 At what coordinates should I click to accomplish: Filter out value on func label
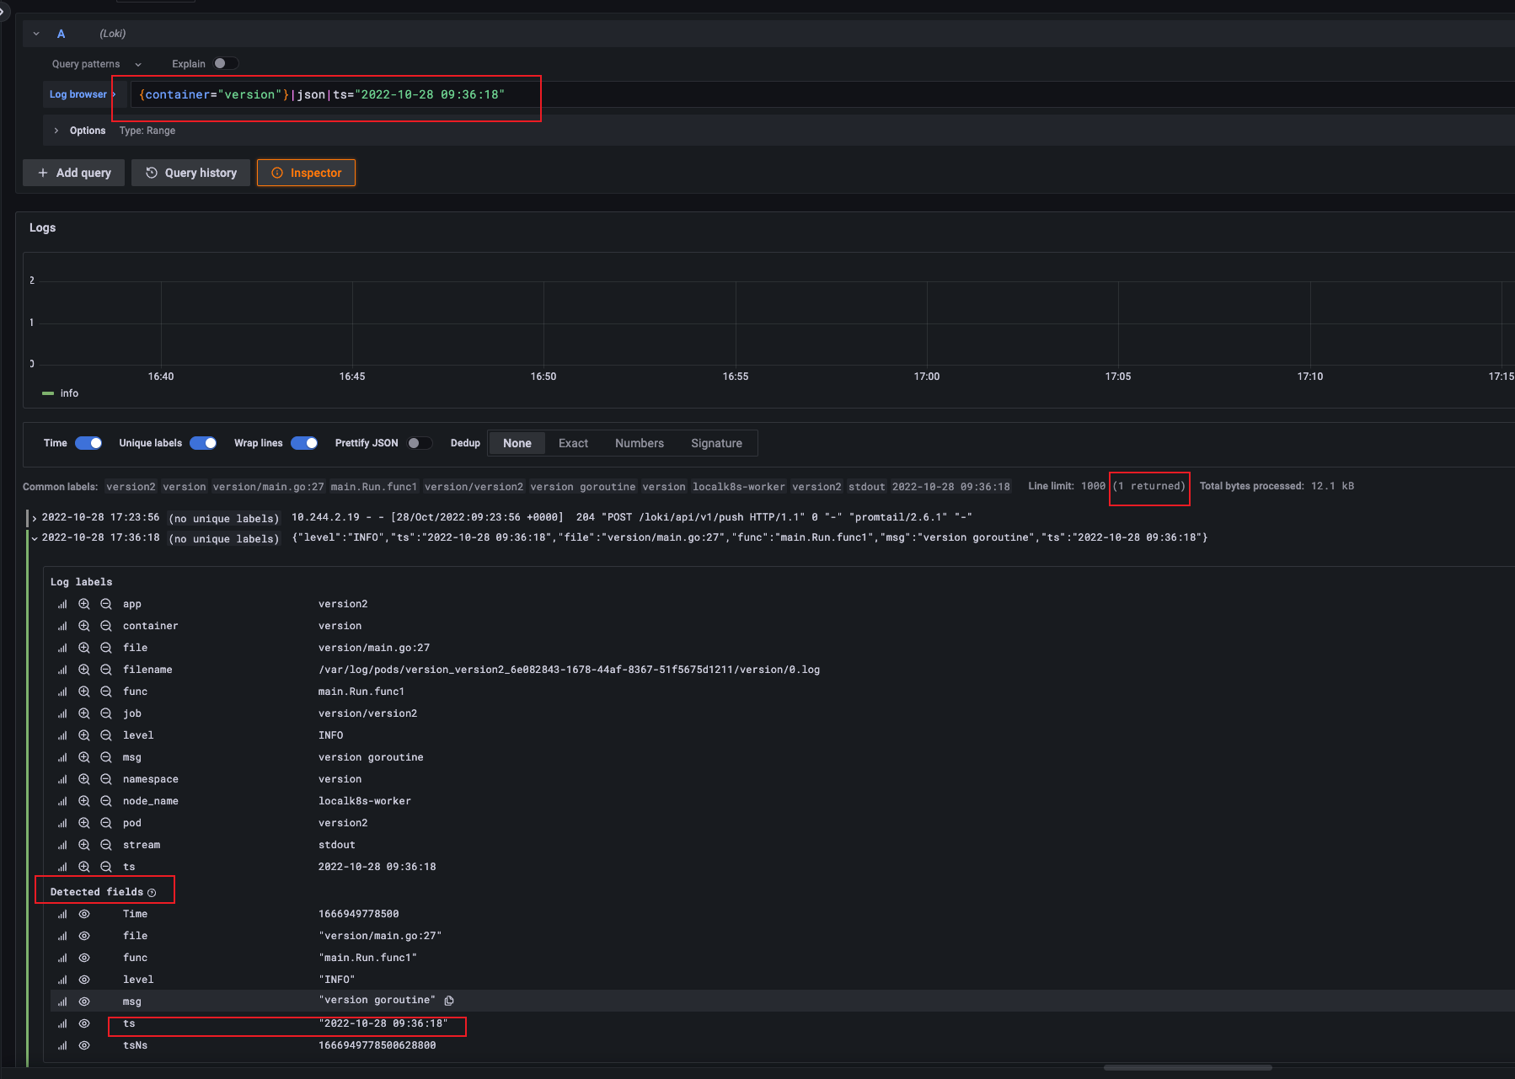tap(106, 692)
